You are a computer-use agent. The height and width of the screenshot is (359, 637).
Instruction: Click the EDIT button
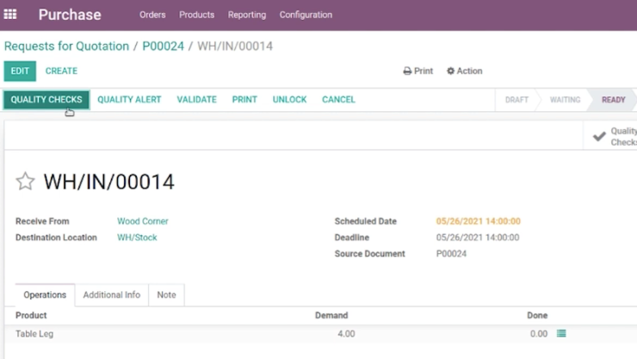(20, 71)
